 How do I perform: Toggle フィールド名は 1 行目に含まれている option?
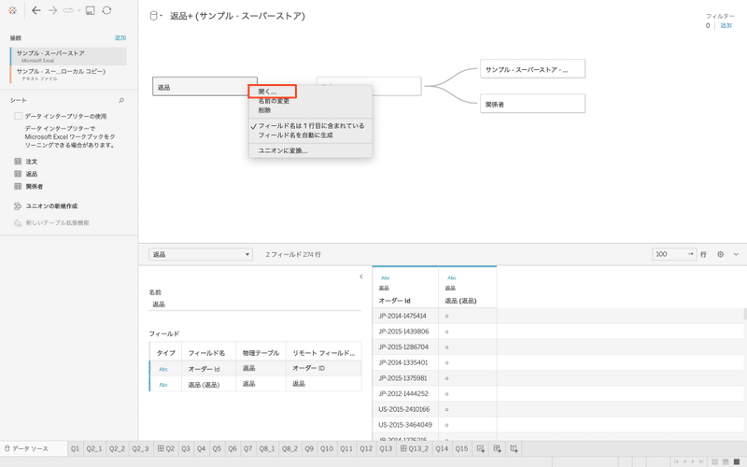point(311,126)
